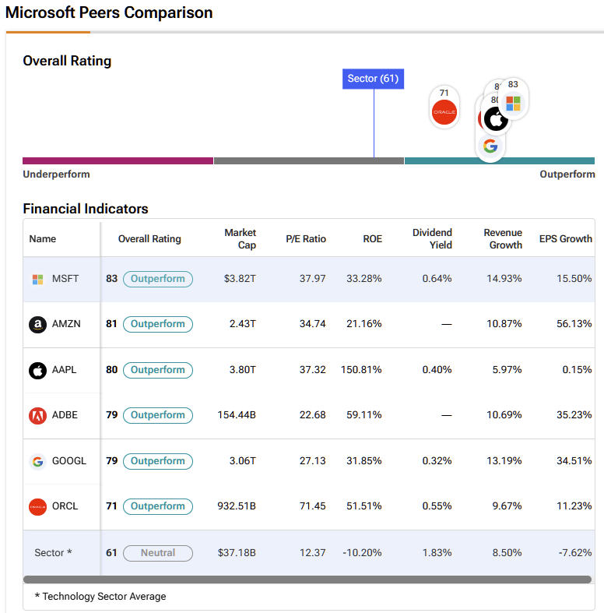Click AMZN EPS growth 56.13%

pyautogui.click(x=574, y=324)
